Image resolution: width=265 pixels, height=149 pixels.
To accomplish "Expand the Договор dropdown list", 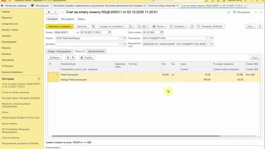I will (120, 44).
